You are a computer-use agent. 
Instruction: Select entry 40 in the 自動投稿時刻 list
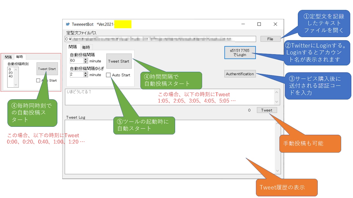[x=10, y=76]
